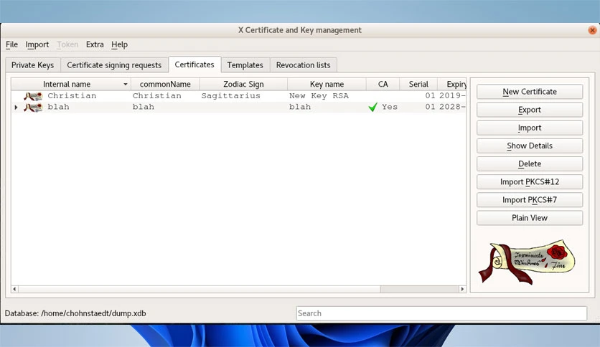This screenshot has width=600, height=347.
Task: Click the Export button
Action: coord(530,110)
